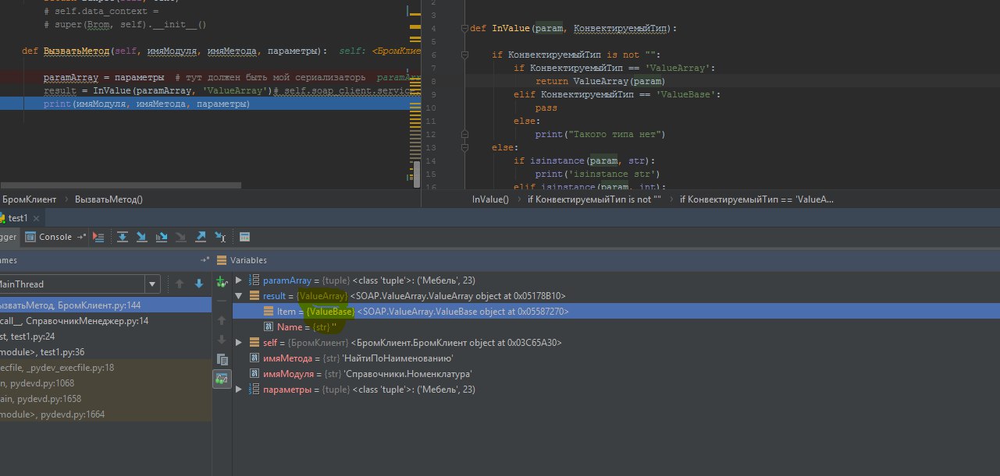
Task: Click the Step Into My Code icon
Action: tap(162, 237)
